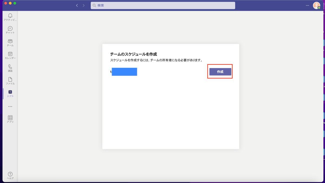This screenshot has height=183, width=325.
Task: Open settings and more menu in title bar
Action: point(307,5)
